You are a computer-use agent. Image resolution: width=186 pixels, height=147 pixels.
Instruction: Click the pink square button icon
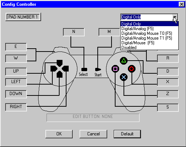[x=115, y=69]
